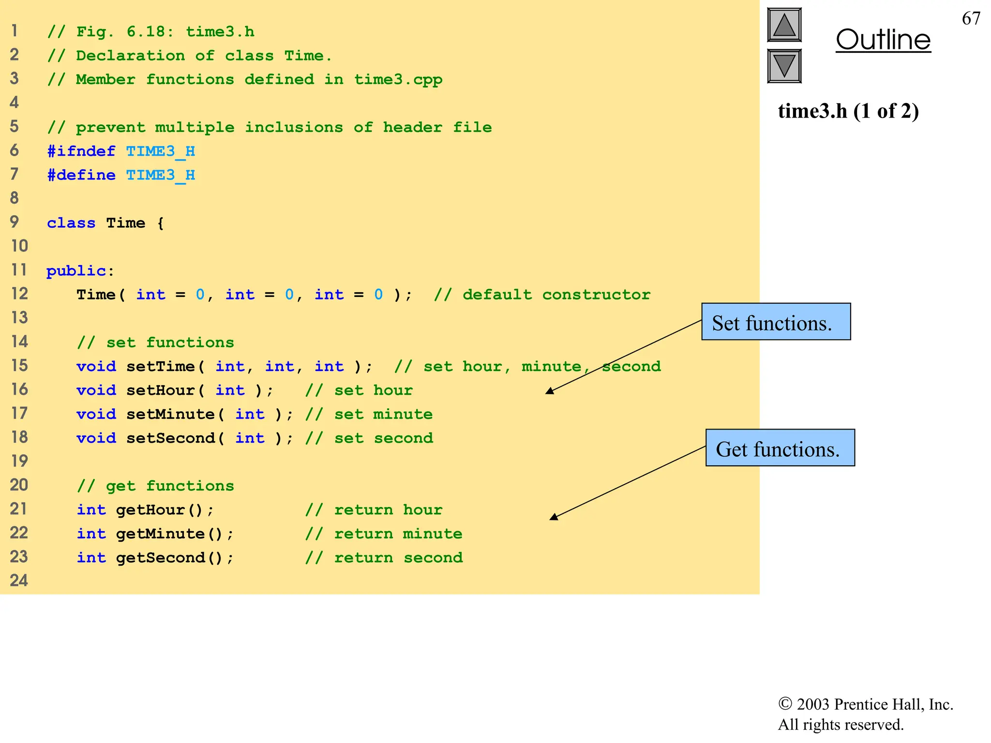Click the '© 2003 Prentice Hall, Inc.' copyright text
The width and height of the screenshot is (991, 743).
(x=866, y=704)
